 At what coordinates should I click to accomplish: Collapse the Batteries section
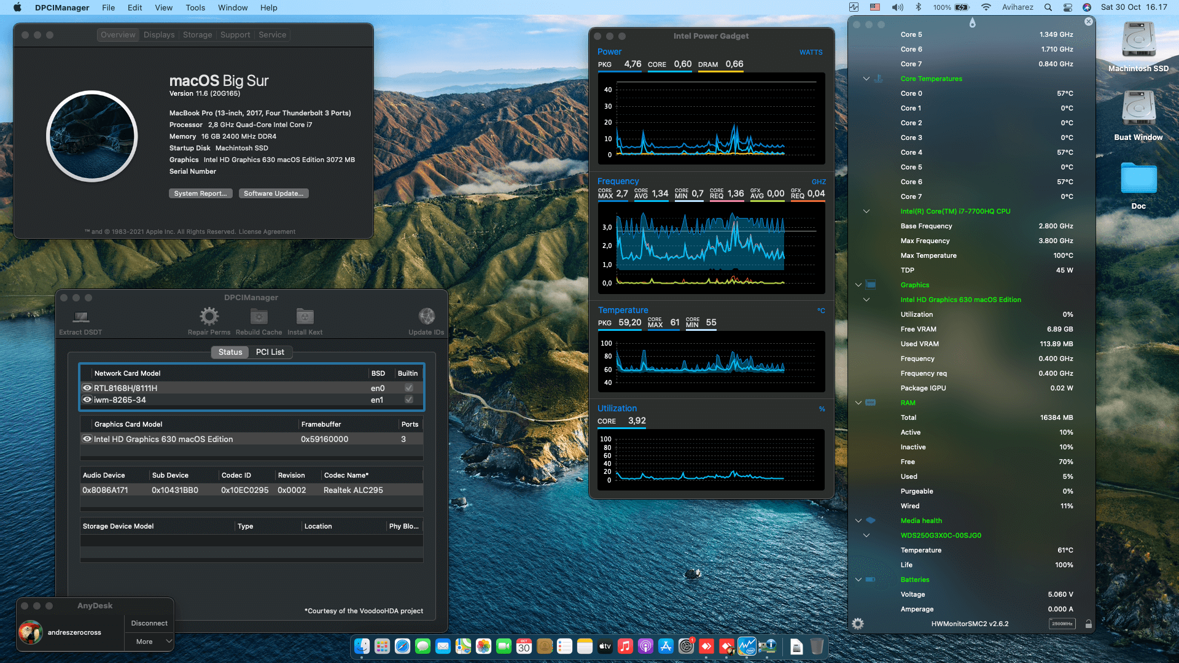[858, 580]
